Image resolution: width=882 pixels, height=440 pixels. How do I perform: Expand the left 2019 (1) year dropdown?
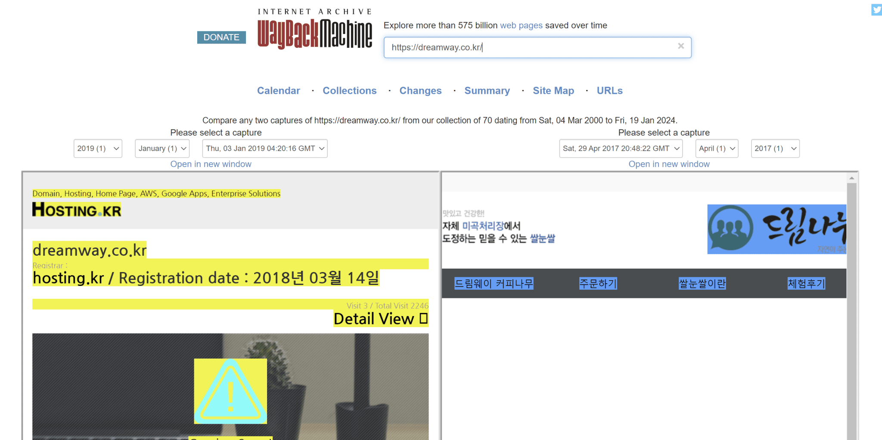click(x=98, y=149)
